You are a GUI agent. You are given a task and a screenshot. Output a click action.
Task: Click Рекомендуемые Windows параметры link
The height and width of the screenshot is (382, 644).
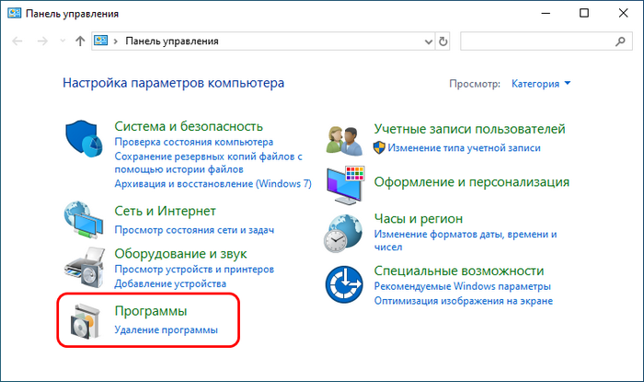[463, 286]
